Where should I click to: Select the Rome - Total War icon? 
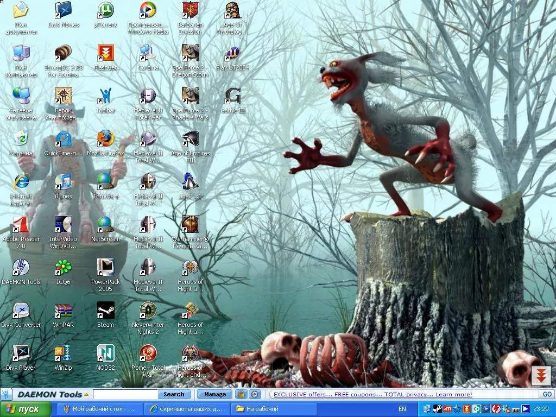tap(148, 361)
